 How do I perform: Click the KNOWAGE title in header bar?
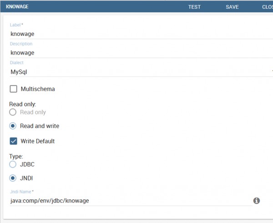pyautogui.click(x=17, y=7)
